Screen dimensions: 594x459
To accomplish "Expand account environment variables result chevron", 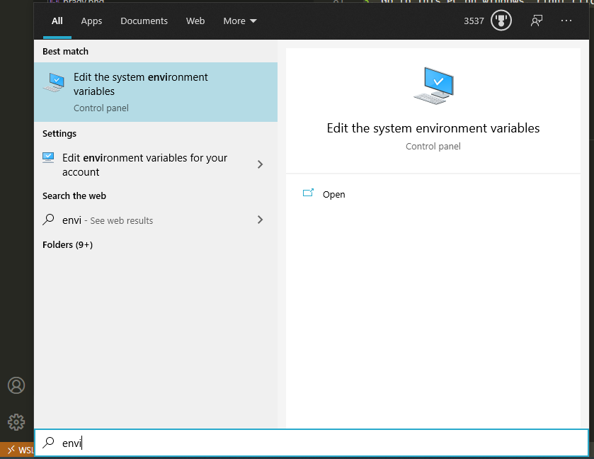I will pos(260,164).
